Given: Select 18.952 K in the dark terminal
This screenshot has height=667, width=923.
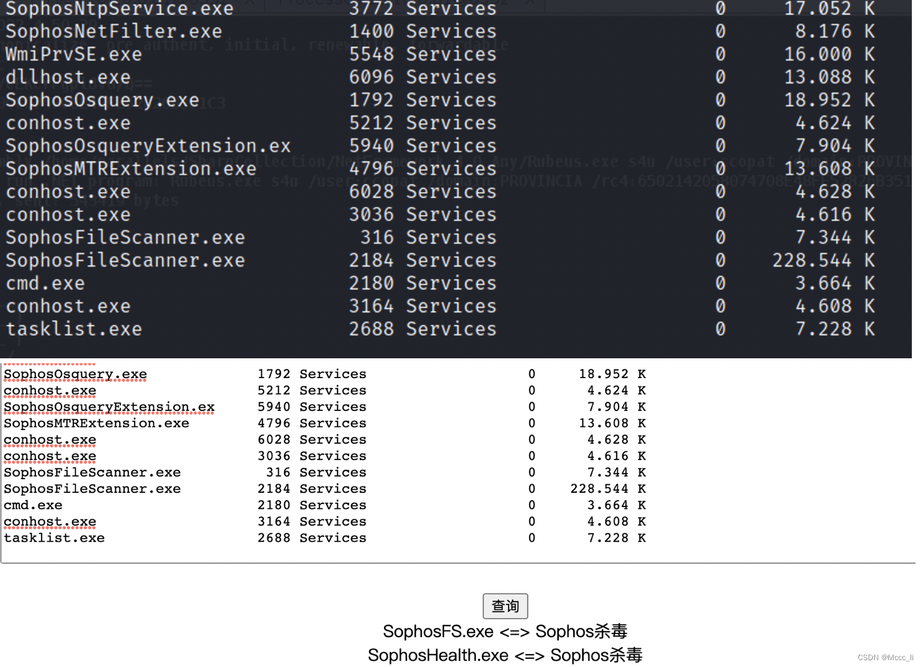Looking at the screenshot, I should pyautogui.click(x=829, y=100).
